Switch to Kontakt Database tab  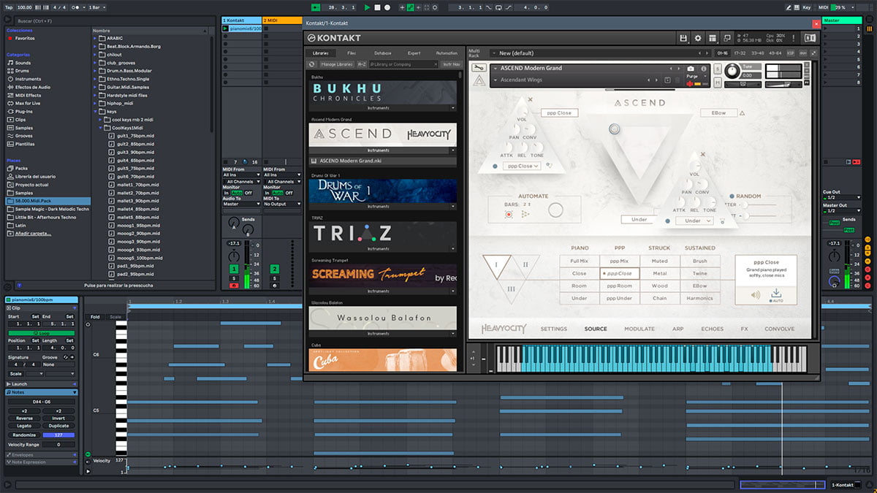[383, 53]
